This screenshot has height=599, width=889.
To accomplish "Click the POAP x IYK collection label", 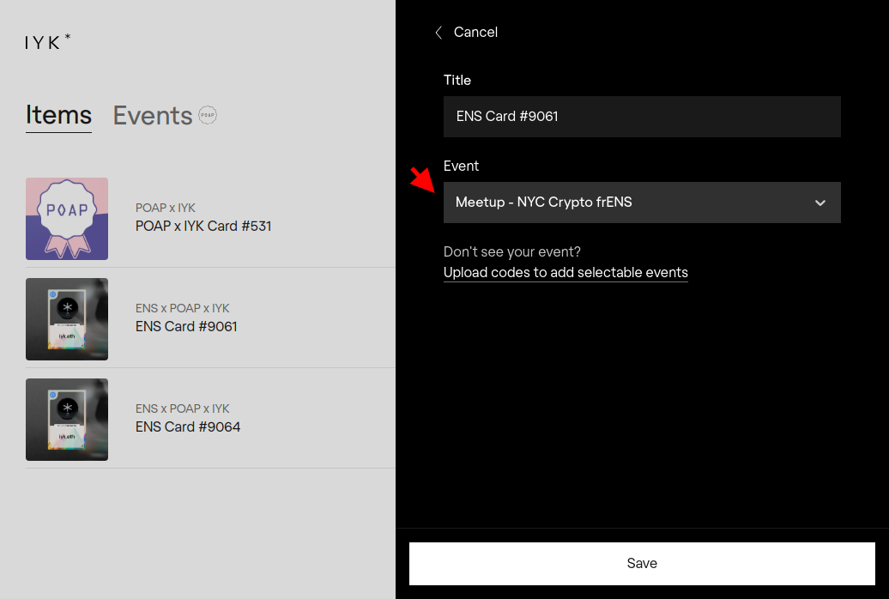I will [165, 208].
